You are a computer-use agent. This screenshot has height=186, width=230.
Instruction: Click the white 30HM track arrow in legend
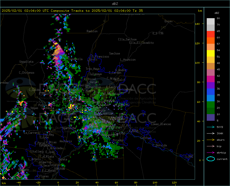211,133
